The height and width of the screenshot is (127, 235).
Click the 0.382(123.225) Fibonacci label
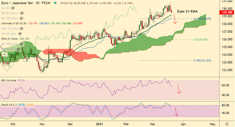tap(202, 60)
